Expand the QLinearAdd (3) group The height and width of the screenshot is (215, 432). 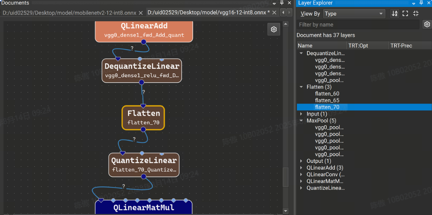(301, 168)
